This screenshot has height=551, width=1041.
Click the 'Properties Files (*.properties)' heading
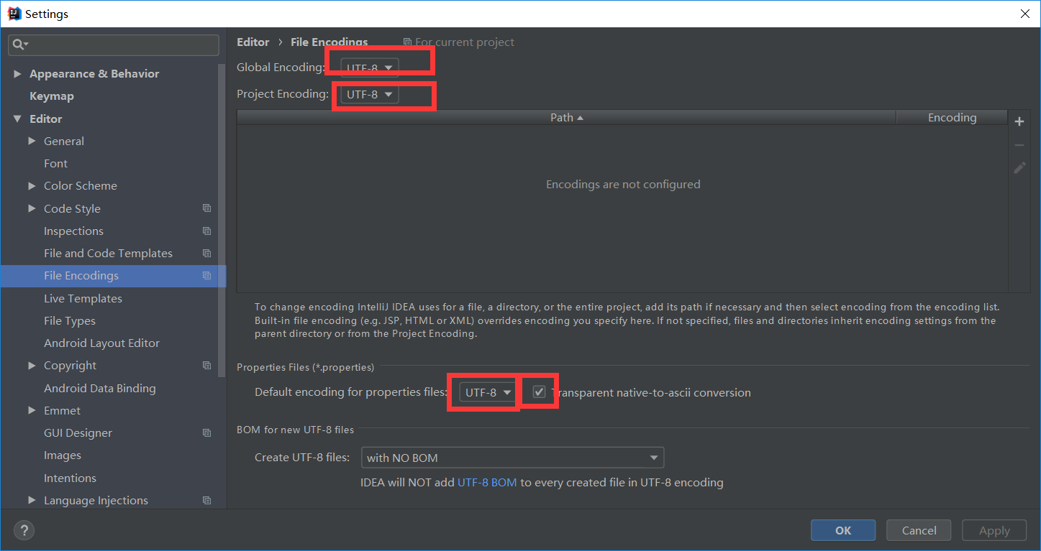306,367
